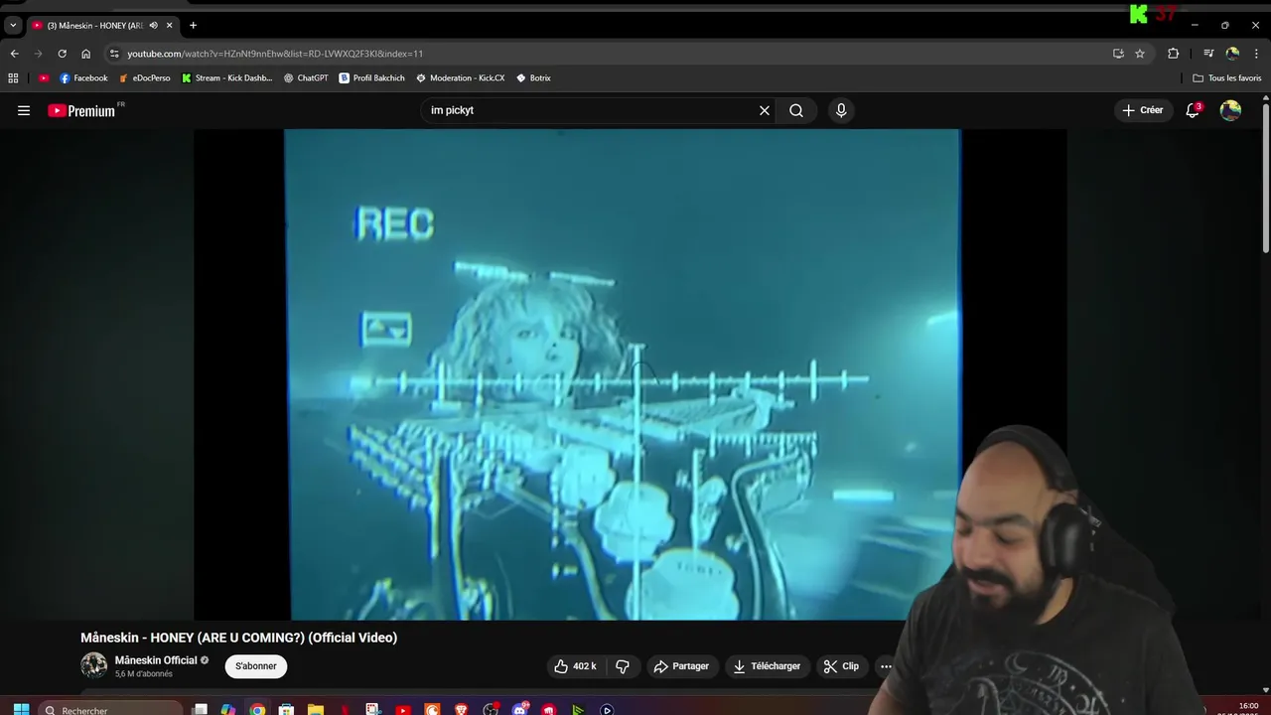Open Moderation - Kick.CX bookmark

tap(460, 77)
